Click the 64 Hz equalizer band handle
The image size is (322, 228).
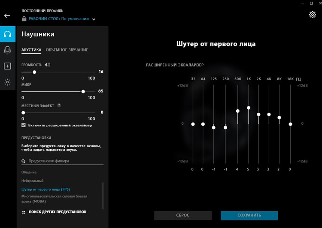(x=203, y=124)
